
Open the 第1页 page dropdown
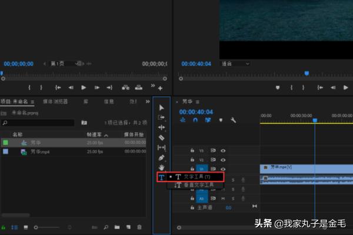point(64,63)
